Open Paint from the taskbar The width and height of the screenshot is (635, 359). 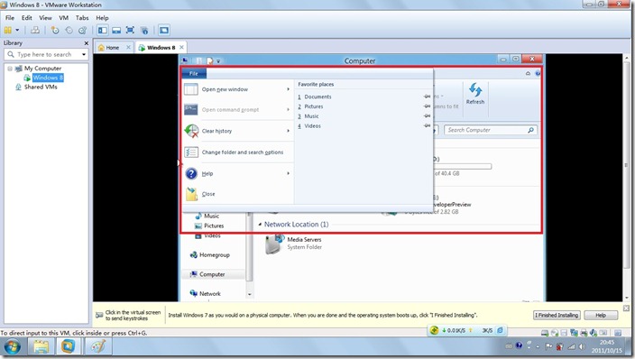click(97, 347)
